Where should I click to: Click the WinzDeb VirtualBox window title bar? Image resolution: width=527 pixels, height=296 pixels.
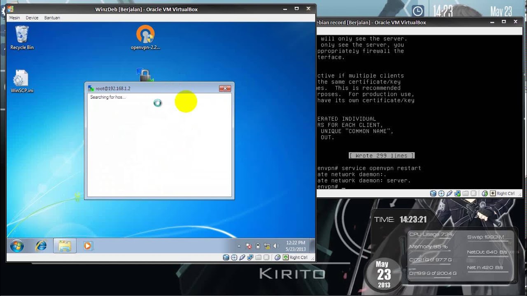146,9
